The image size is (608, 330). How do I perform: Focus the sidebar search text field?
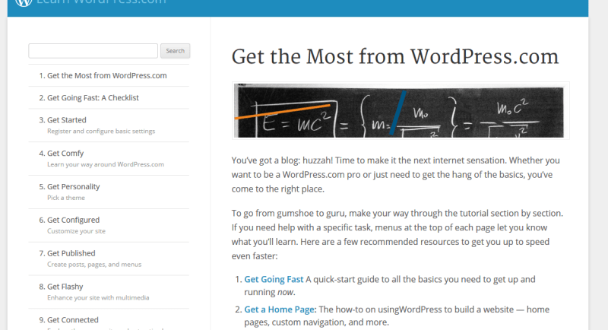click(x=93, y=51)
